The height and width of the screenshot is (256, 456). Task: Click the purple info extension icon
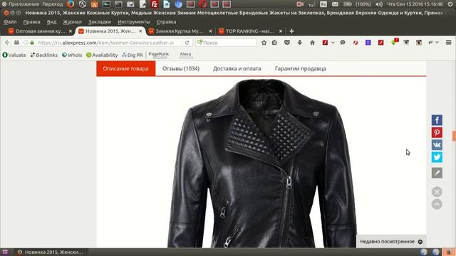(368, 43)
